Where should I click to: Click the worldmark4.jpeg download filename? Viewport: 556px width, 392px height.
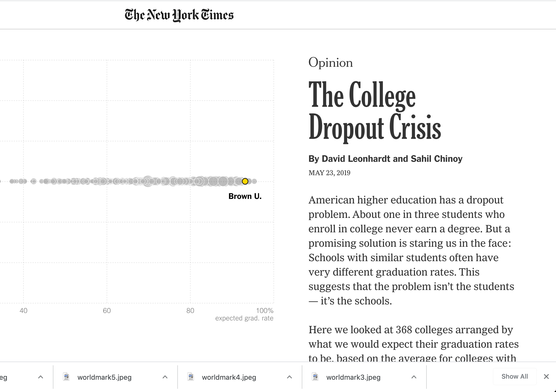point(229,377)
